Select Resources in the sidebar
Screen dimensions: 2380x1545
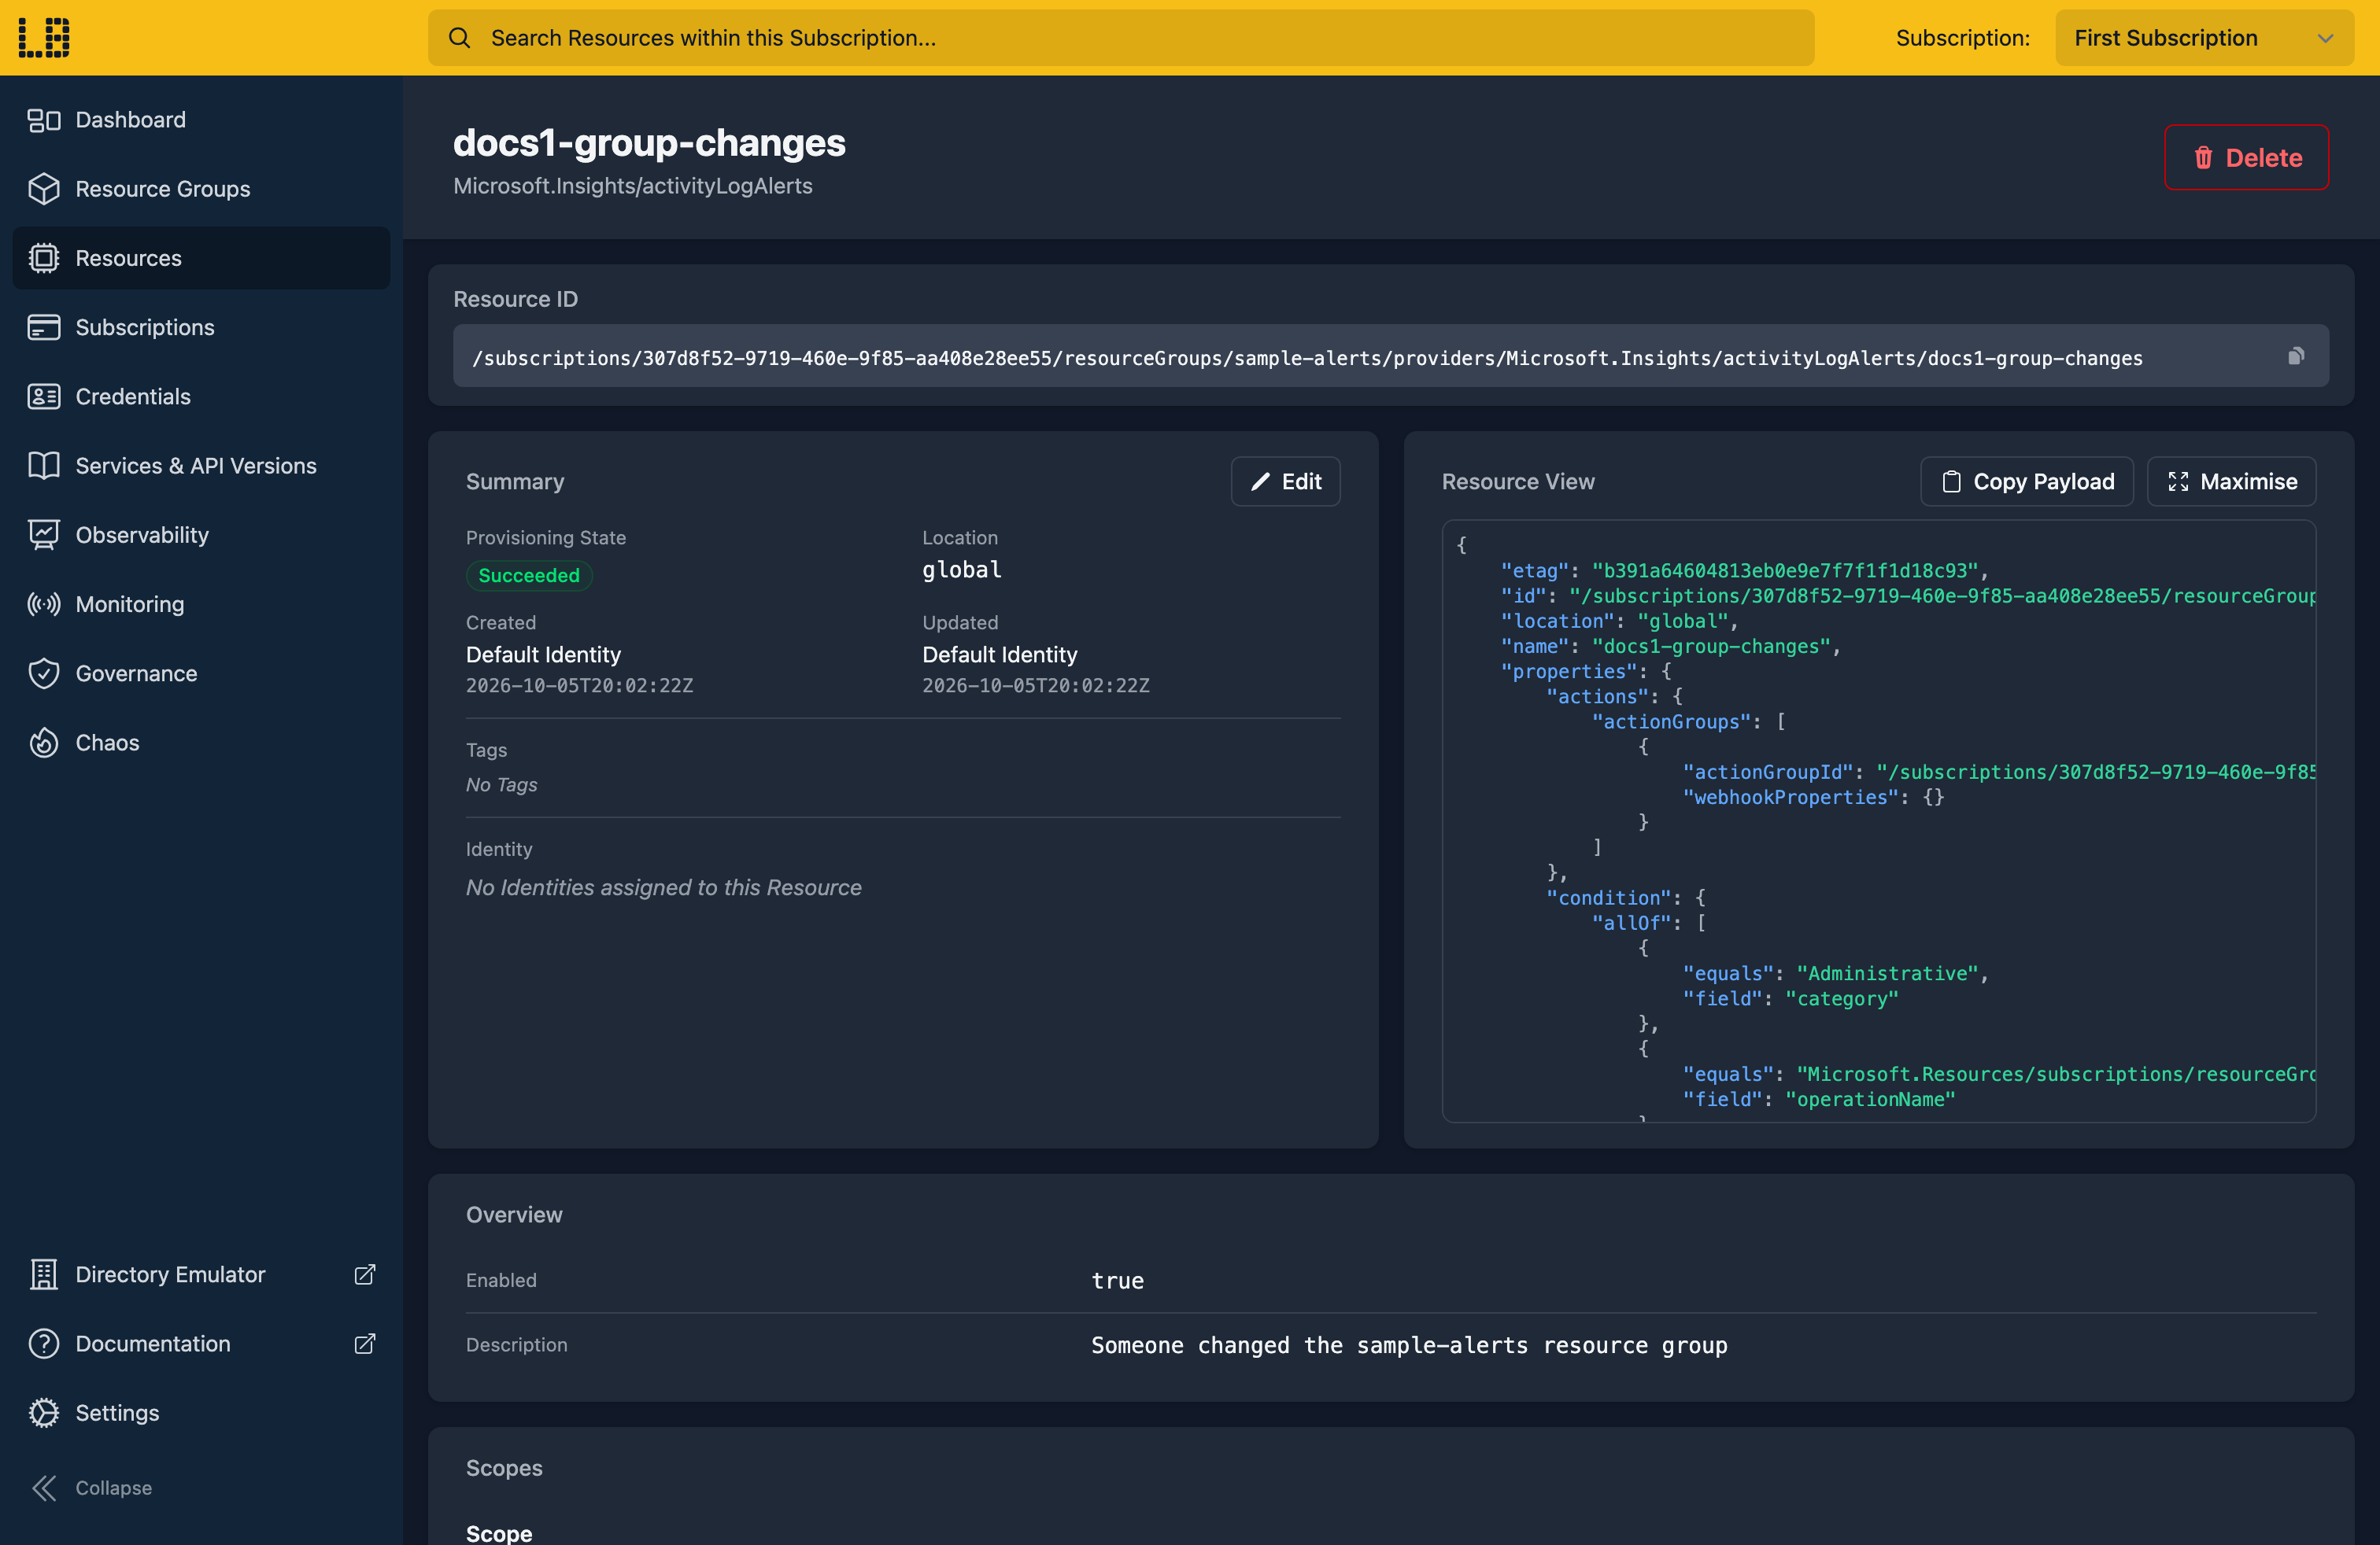(x=201, y=258)
